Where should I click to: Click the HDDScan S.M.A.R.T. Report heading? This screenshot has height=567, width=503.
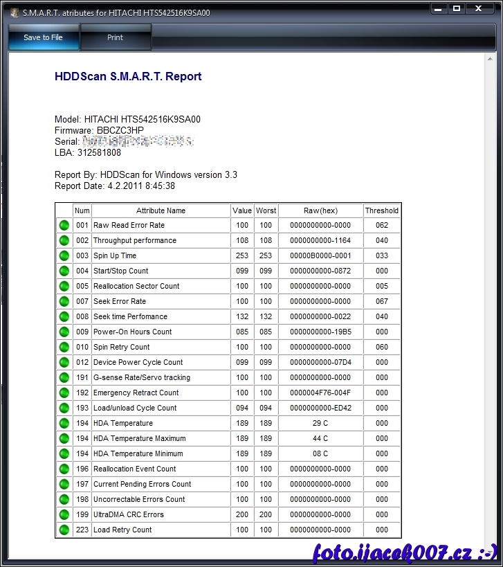pos(128,76)
